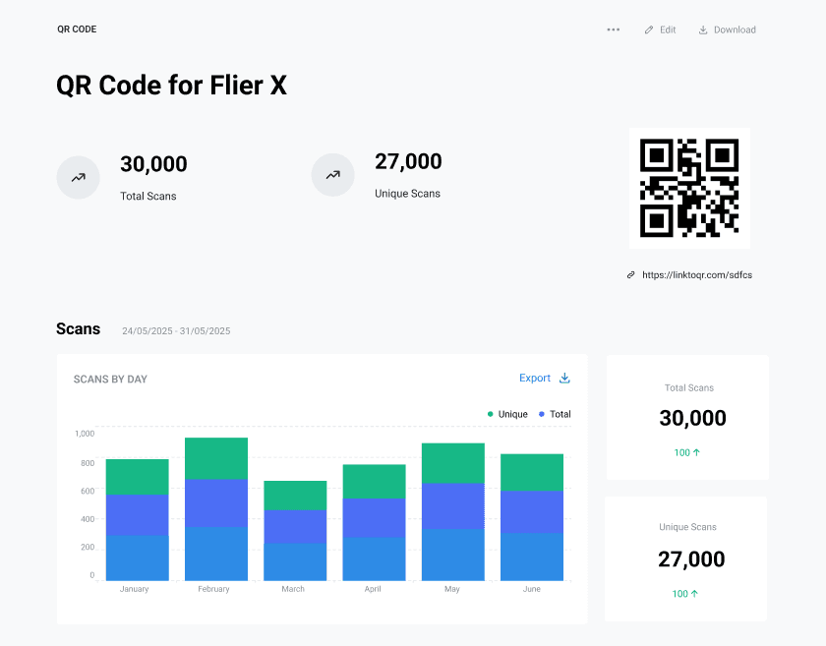Screen dimensions: 826x646
Task: Click the May bar in chart
Action: [x=453, y=512]
